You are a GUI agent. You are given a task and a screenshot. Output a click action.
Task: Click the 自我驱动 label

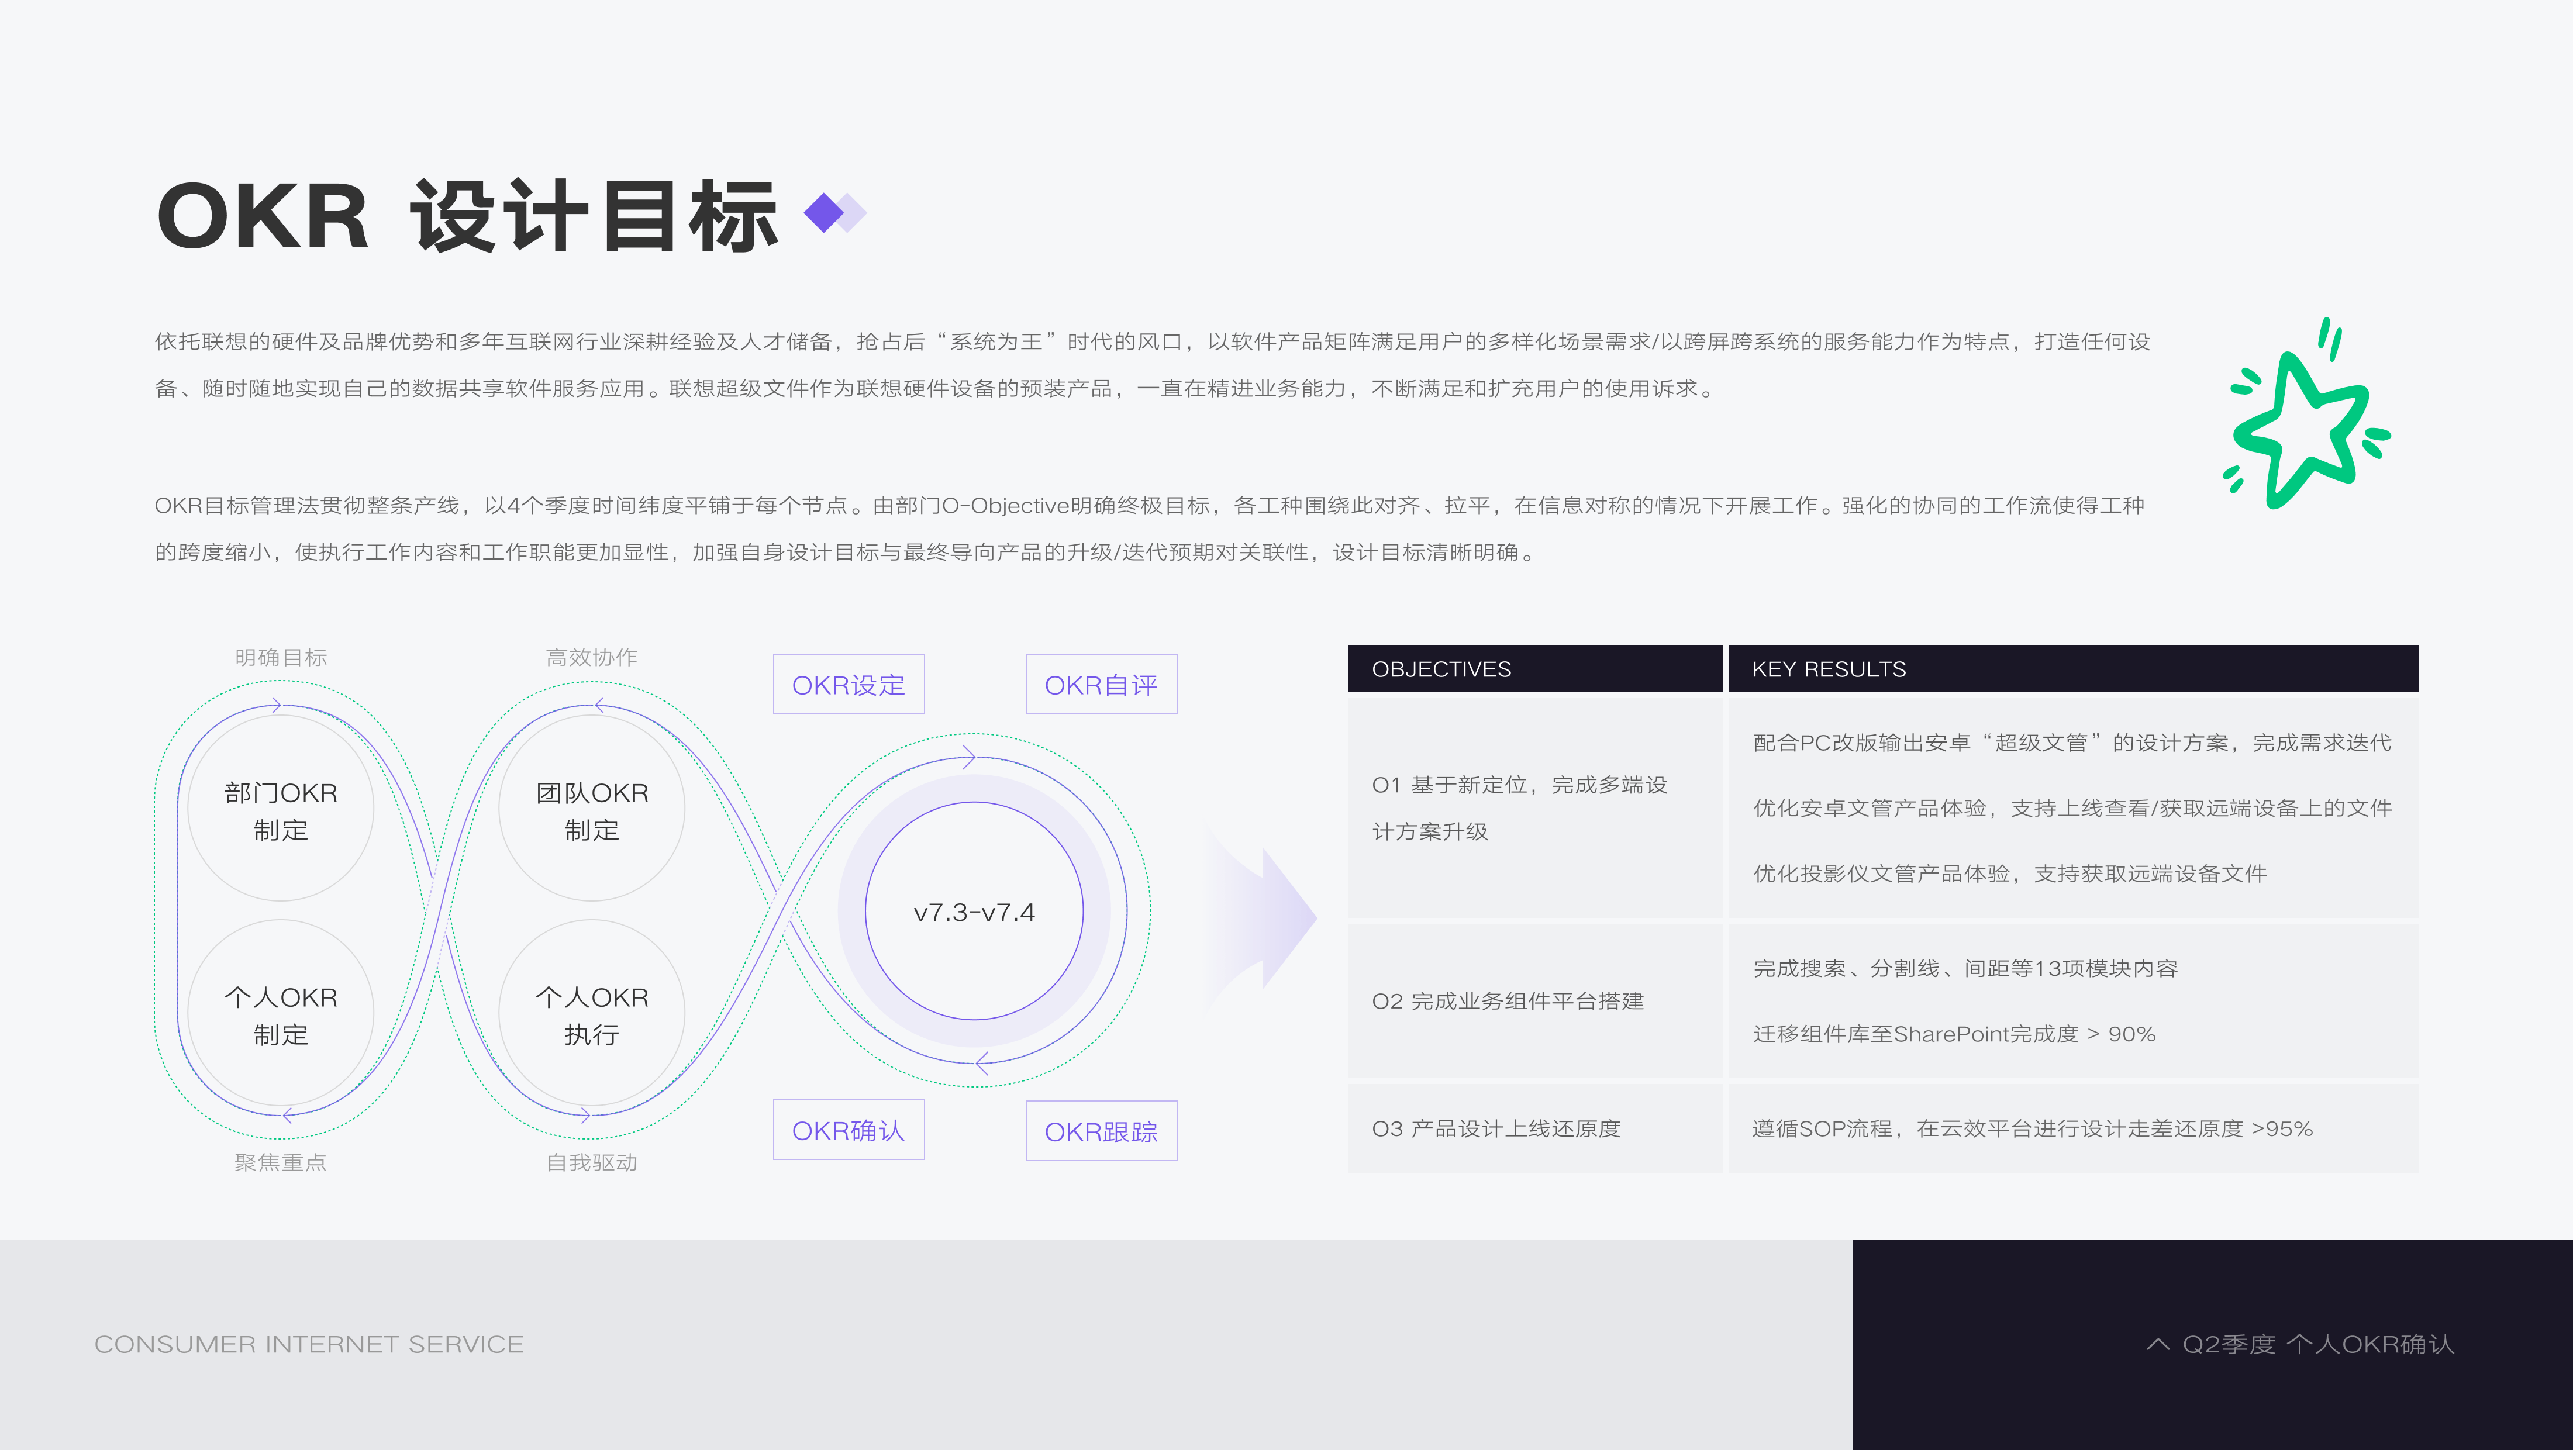point(591,1162)
